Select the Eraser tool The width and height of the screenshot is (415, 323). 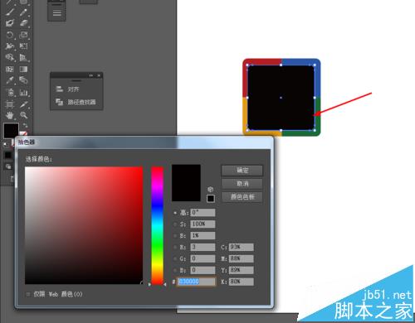(23, 23)
